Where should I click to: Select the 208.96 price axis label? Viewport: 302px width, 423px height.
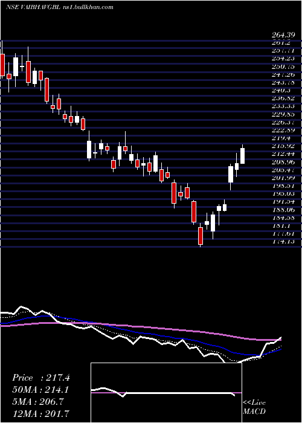click(x=283, y=162)
